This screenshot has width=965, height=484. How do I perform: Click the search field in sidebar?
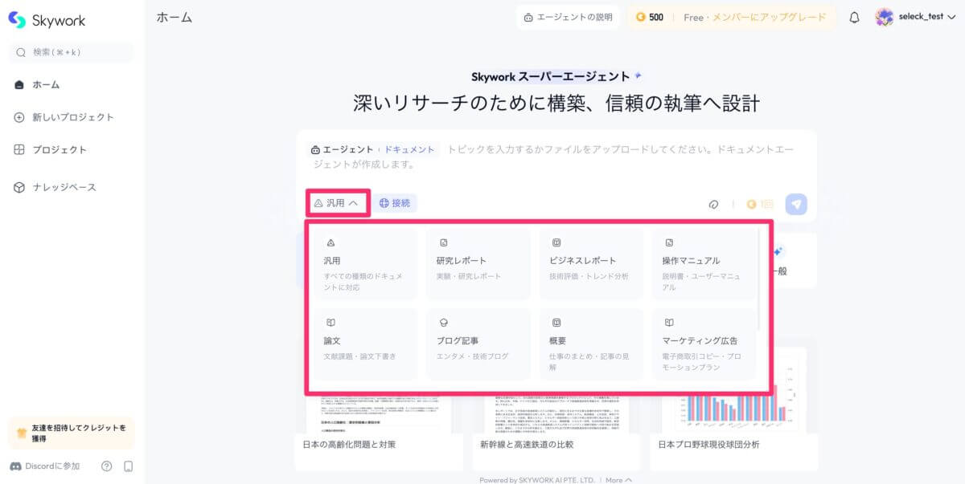click(71, 52)
